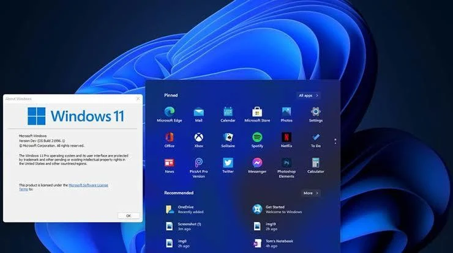
Task: Open the Calendar app
Action: click(x=228, y=114)
